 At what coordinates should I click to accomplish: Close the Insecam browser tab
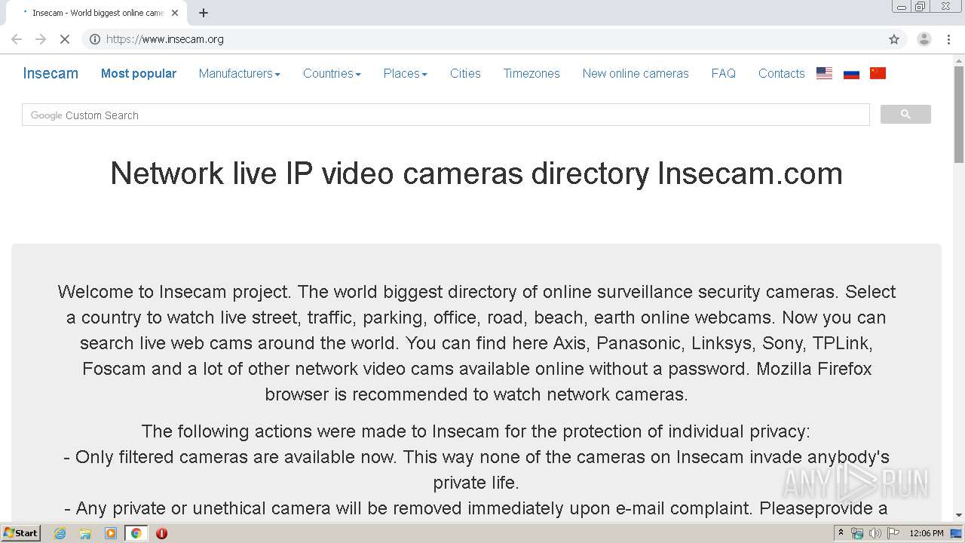pos(175,13)
